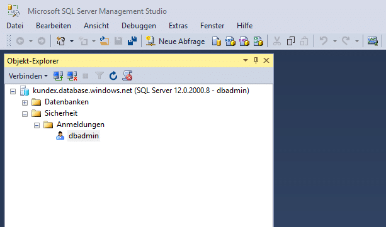Open the Bearbeiten menu
386x227 pixels.
tap(54, 26)
